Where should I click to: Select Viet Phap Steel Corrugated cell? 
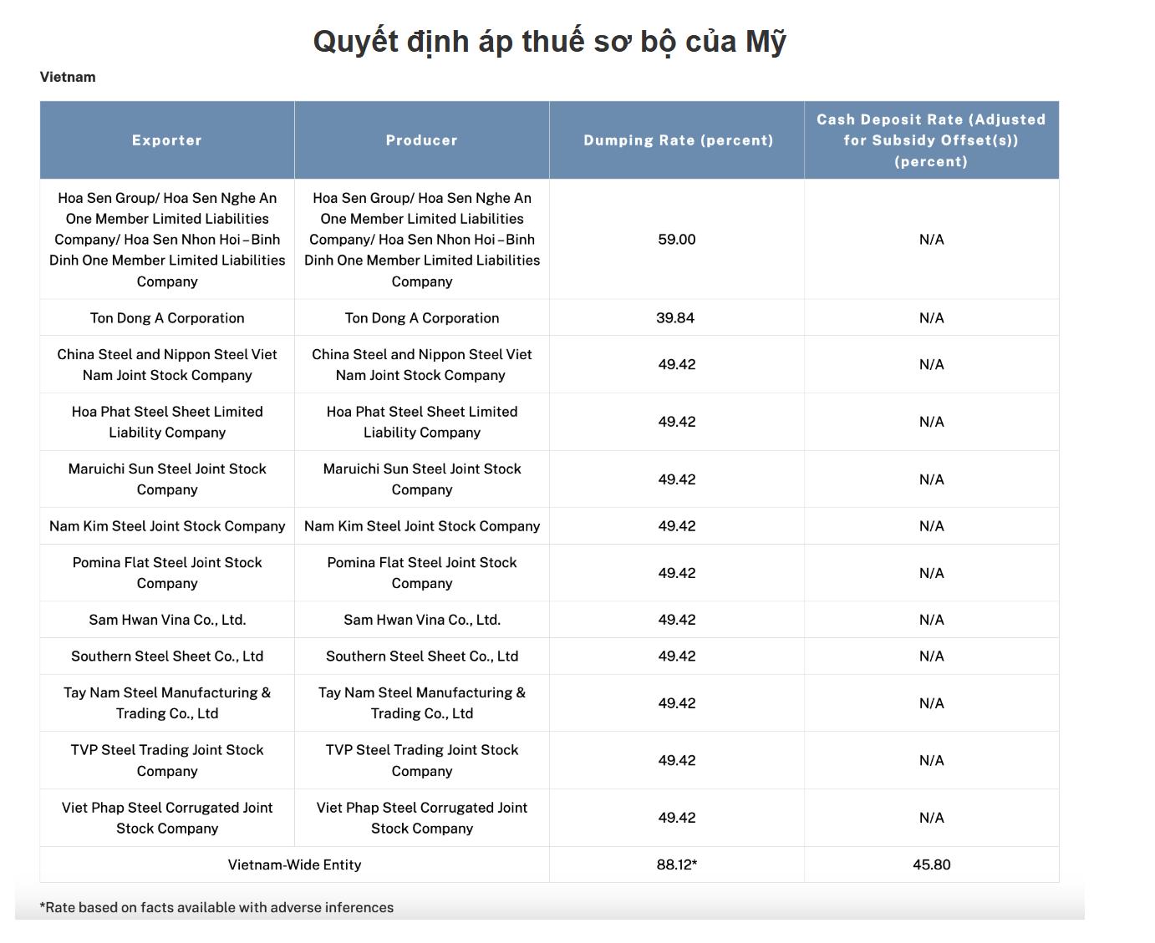pos(166,818)
